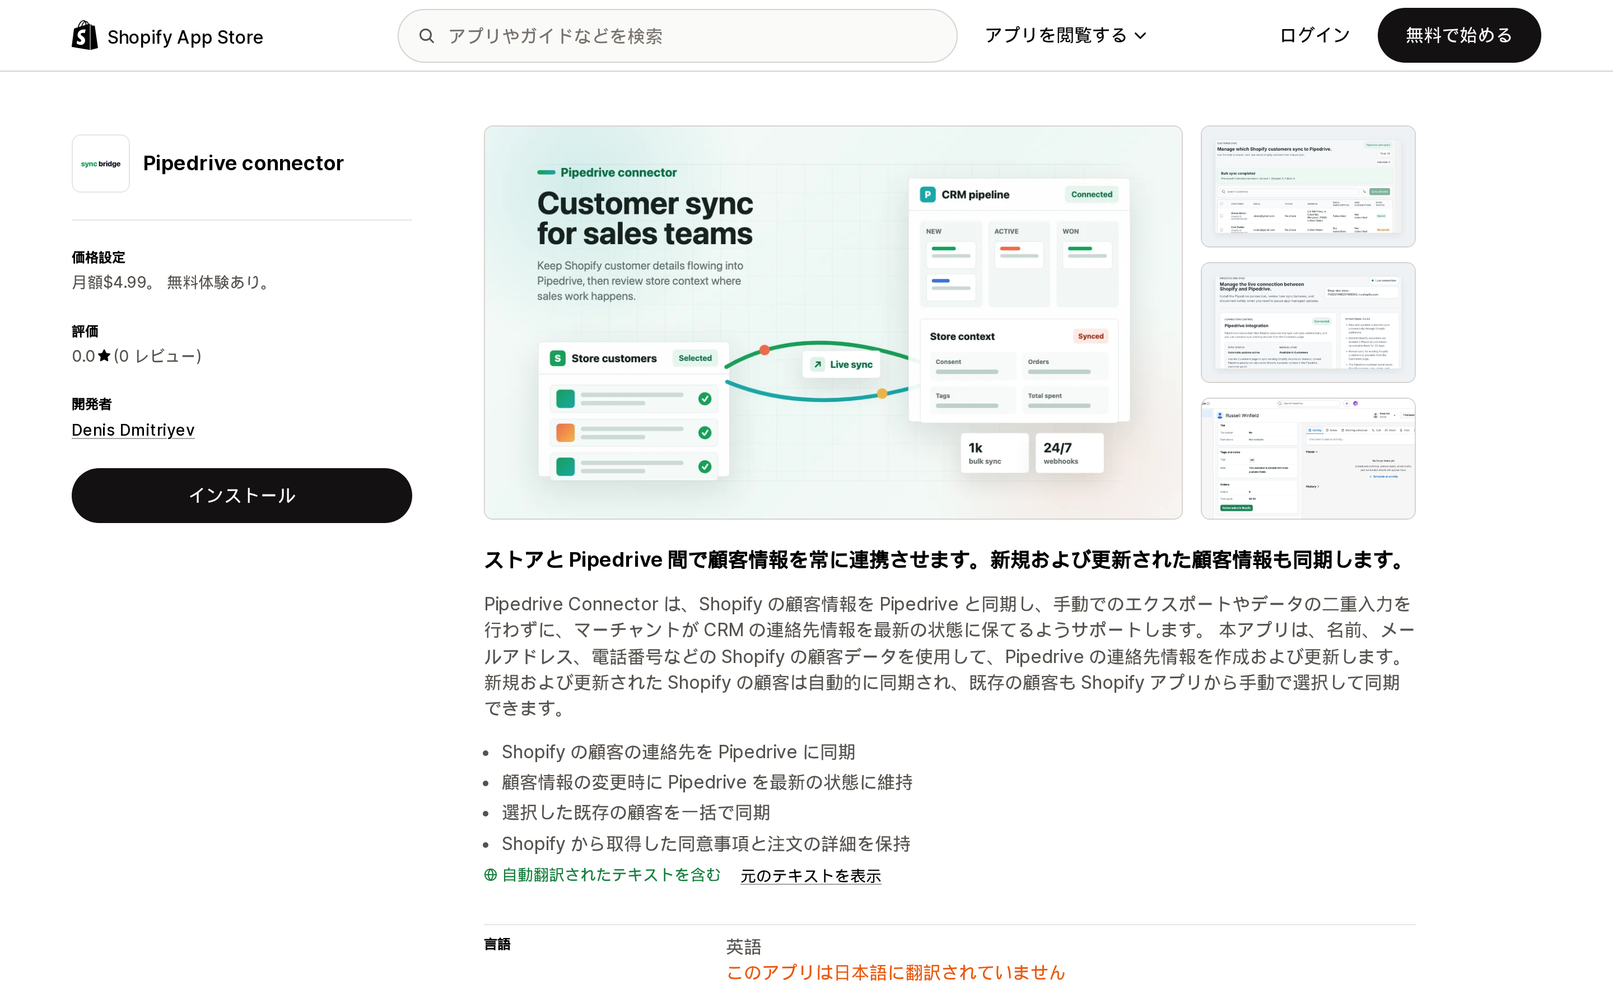
Task: Open the live connection settings thumbnail
Action: 1308,323
